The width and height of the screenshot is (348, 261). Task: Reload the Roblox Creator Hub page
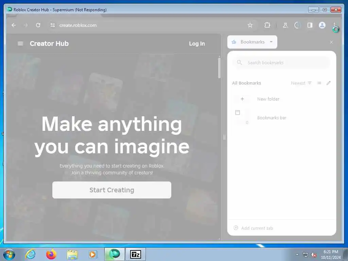tap(38, 25)
